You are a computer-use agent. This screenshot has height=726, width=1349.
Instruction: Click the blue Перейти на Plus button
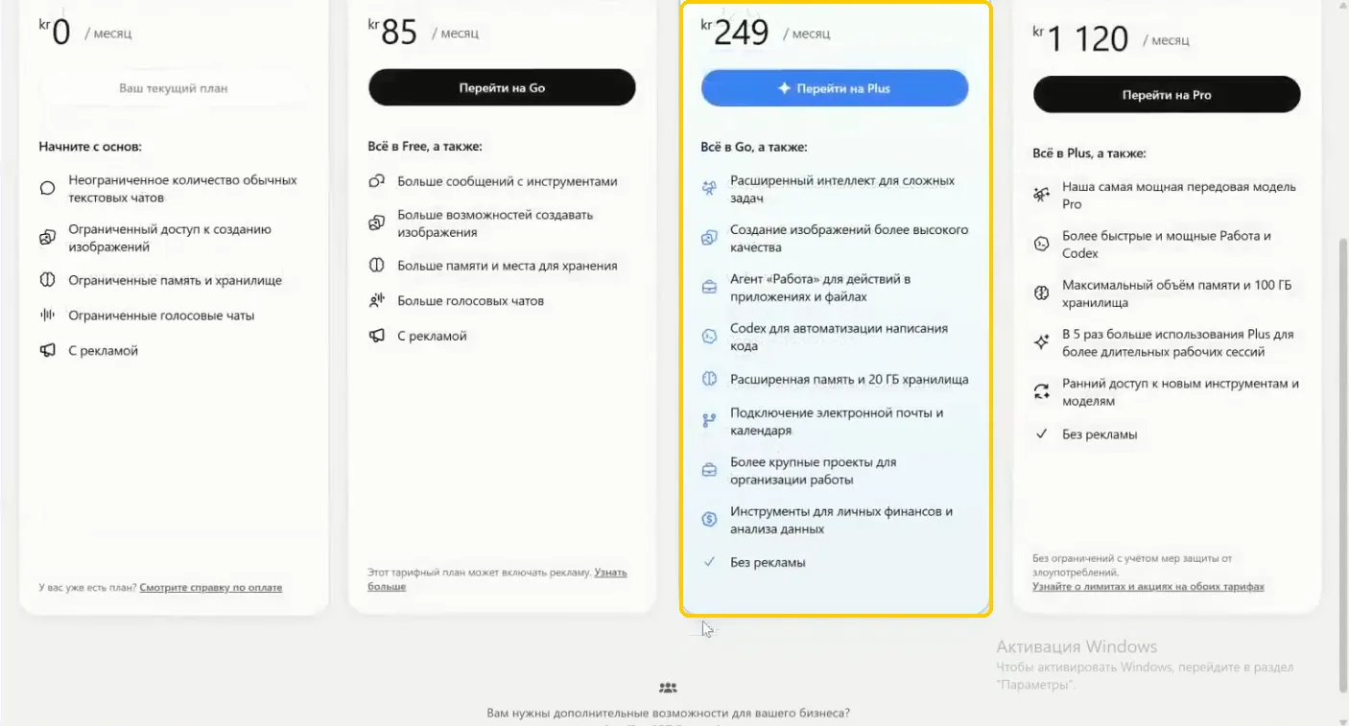(x=835, y=88)
